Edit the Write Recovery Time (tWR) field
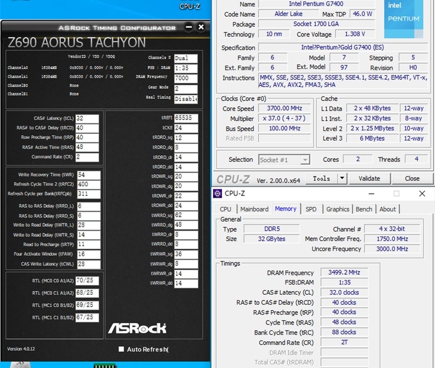The width and height of the screenshot is (435, 368). 89,175
